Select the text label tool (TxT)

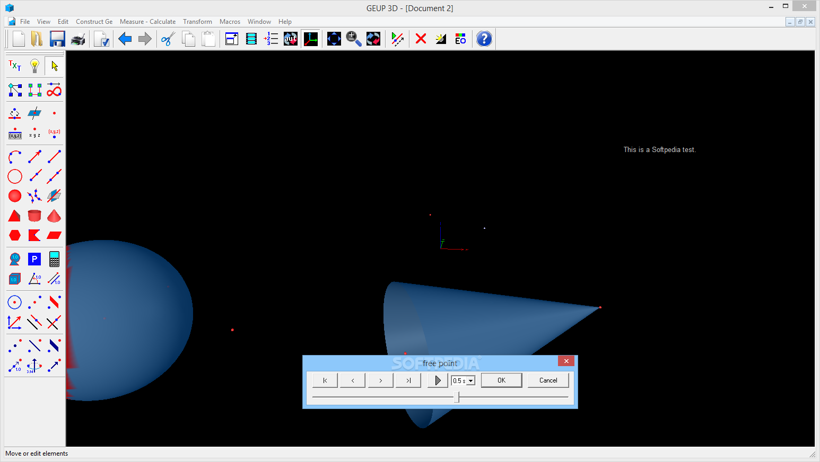(15, 66)
